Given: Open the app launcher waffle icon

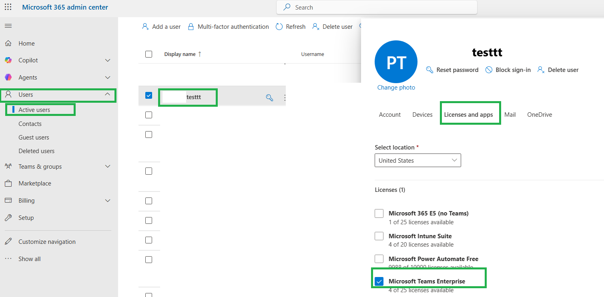Looking at the screenshot, I should click(x=8, y=7).
